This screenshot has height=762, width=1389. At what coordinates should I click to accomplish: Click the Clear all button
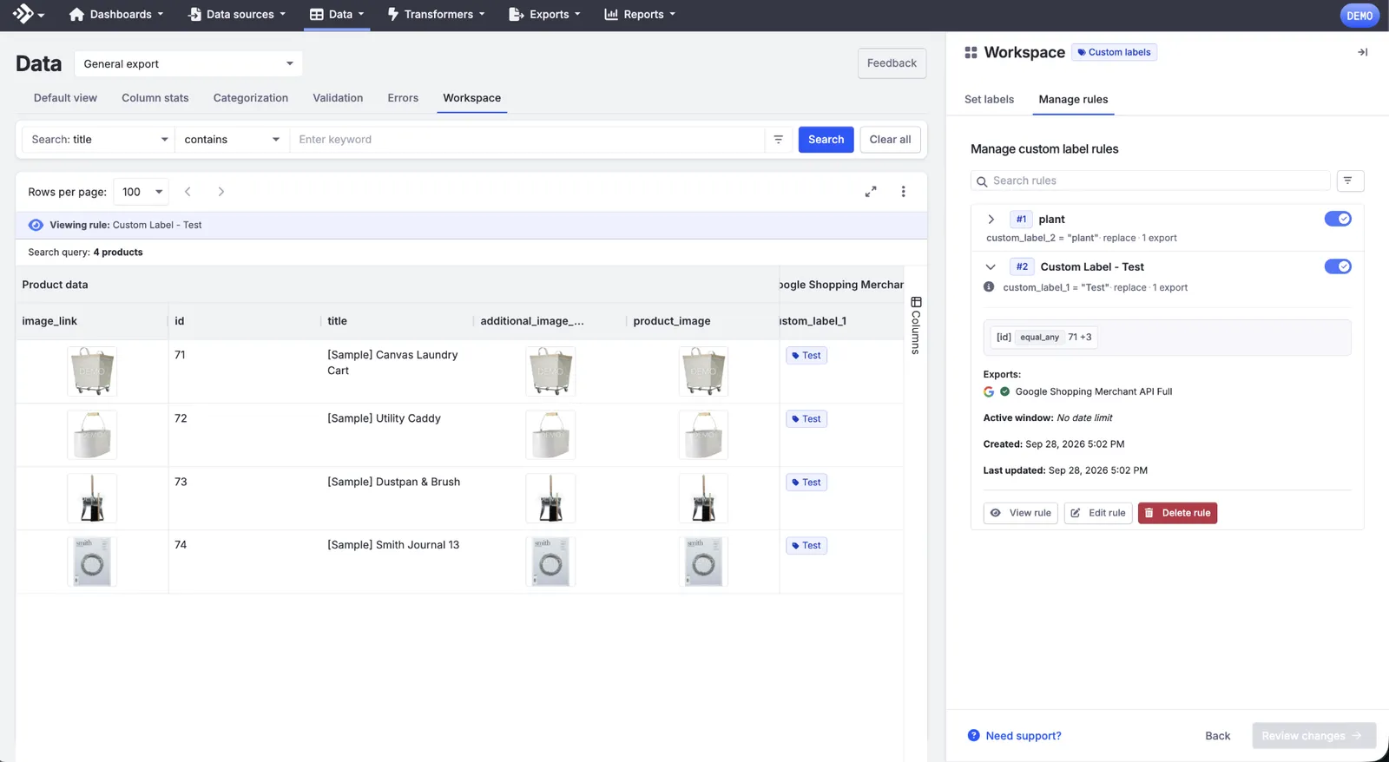(890, 140)
